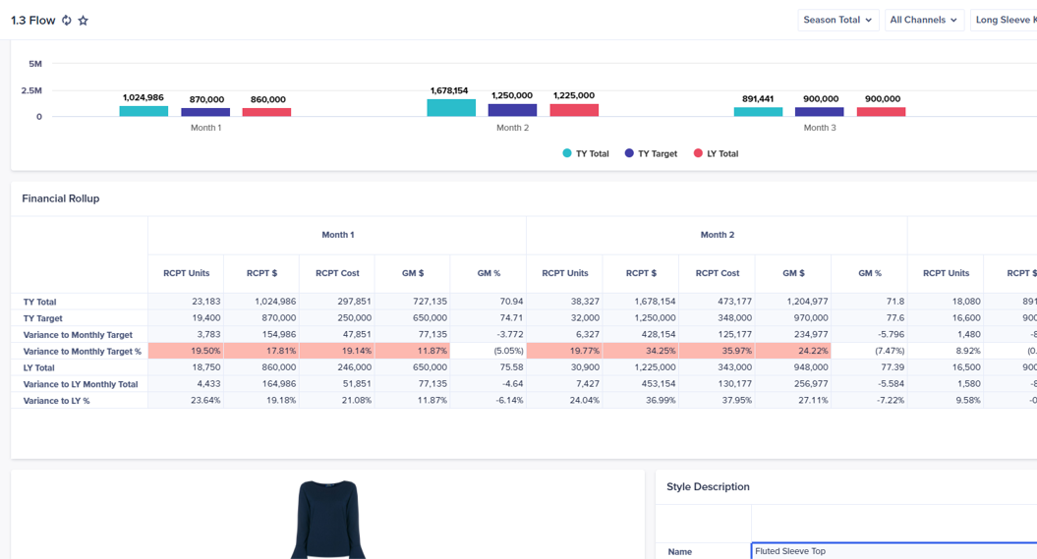Open the Season Total dropdown
The height and width of the screenshot is (559, 1037).
click(x=837, y=20)
